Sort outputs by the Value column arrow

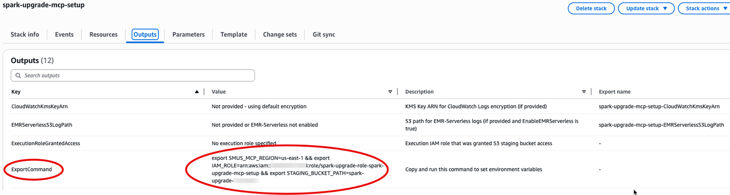(390, 92)
